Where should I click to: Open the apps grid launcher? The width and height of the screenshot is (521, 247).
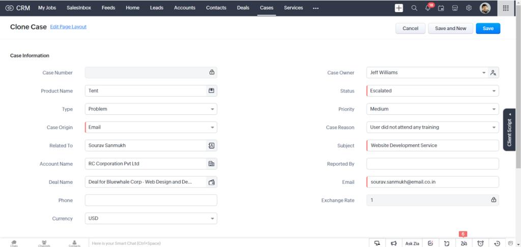pos(505,8)
